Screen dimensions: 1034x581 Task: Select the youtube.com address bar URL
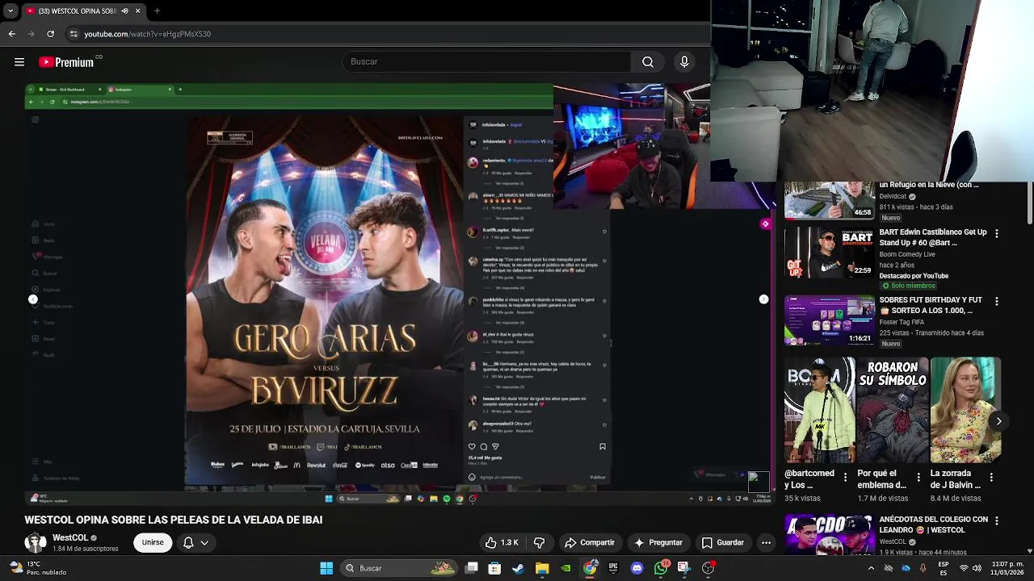coord(147,34)
